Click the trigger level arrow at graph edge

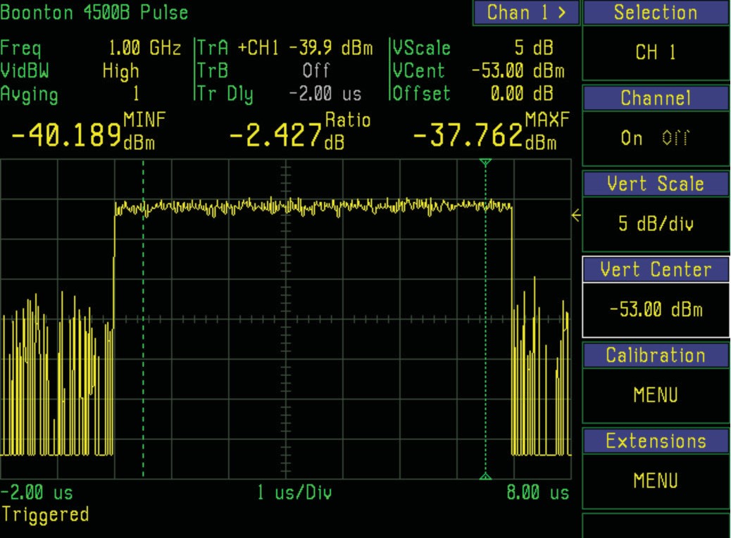click(576, 215)
